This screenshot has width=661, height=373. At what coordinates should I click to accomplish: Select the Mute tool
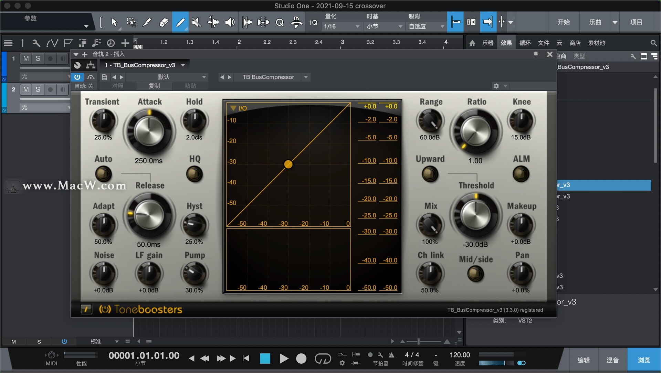197,22
